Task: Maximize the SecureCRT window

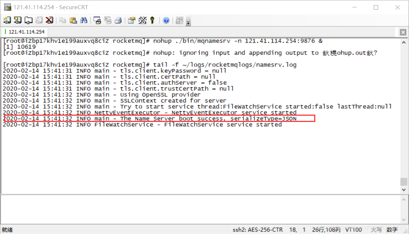Action: tap(376, 7)
